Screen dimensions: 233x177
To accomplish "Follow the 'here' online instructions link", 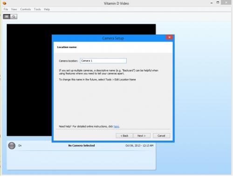I will coord(116,127).
